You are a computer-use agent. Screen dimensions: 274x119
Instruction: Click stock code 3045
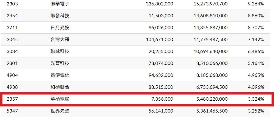[x=12, y=40]
